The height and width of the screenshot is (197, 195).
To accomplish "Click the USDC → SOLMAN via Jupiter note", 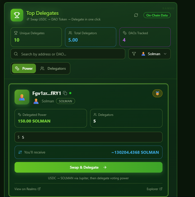I will [x=88, y=178].
